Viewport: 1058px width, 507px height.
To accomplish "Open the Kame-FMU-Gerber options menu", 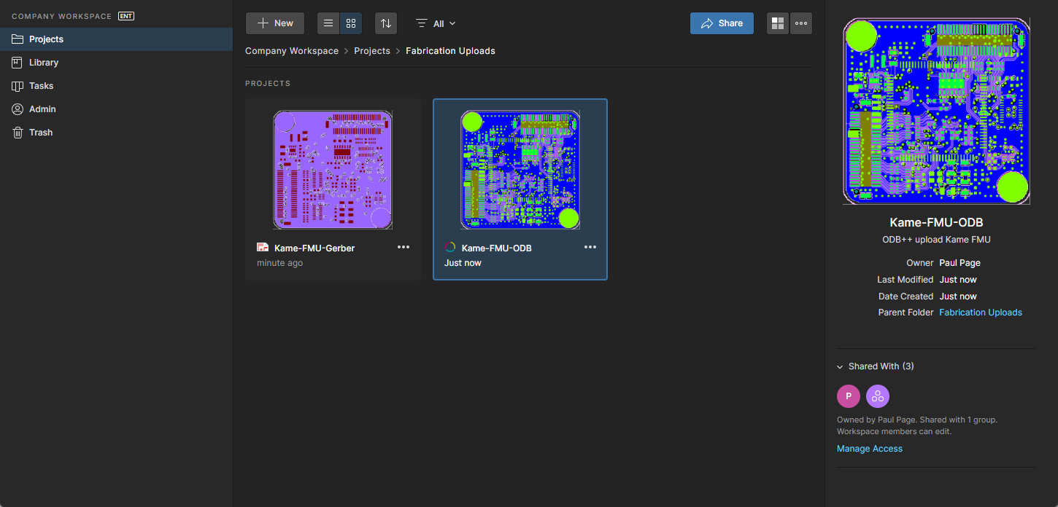I will [x=403, y=247].
